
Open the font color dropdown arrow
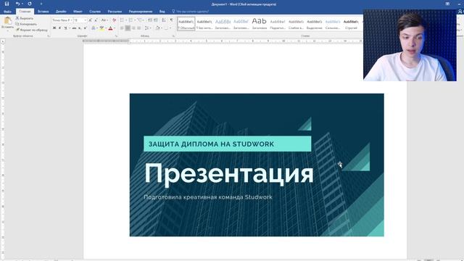point(115,28)
